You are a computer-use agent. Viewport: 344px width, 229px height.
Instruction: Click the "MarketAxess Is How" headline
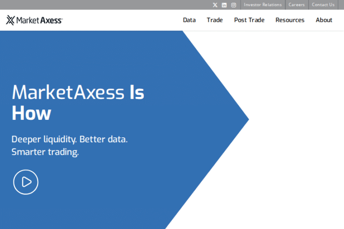click(77, 102)
